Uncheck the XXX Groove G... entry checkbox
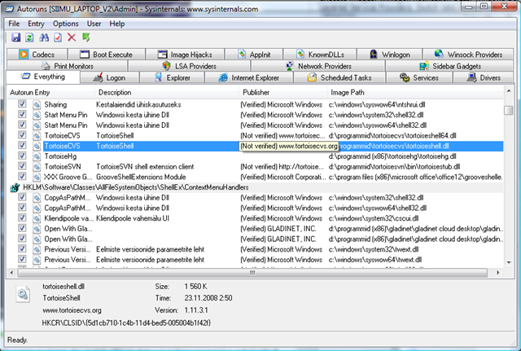521x351 pixels. coord(22,176)
